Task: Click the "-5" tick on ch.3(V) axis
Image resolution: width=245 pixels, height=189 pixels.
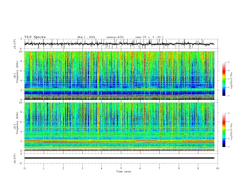Action: click(x=21, y=163)
